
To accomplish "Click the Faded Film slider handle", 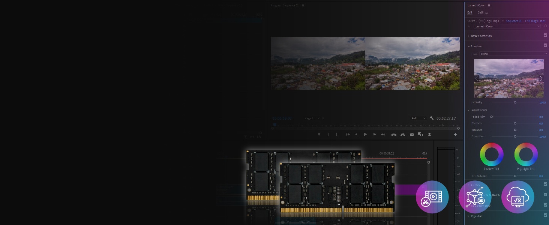I will point(491,117).
